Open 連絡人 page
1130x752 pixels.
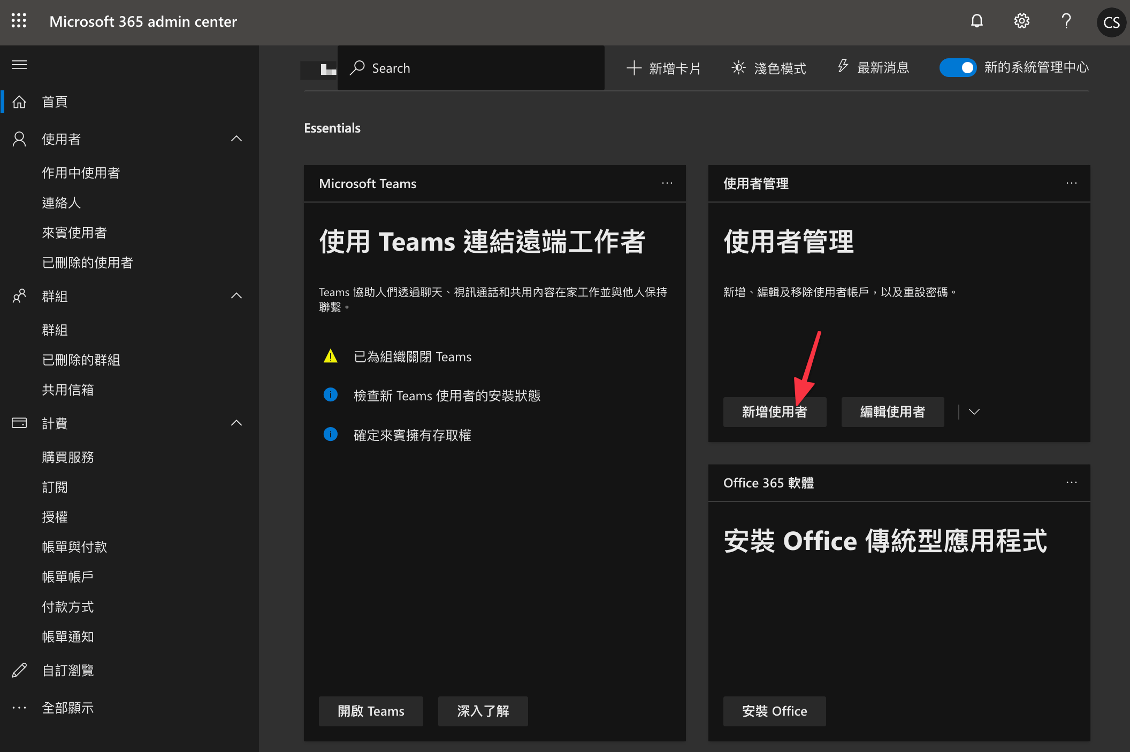pos(61,203)
